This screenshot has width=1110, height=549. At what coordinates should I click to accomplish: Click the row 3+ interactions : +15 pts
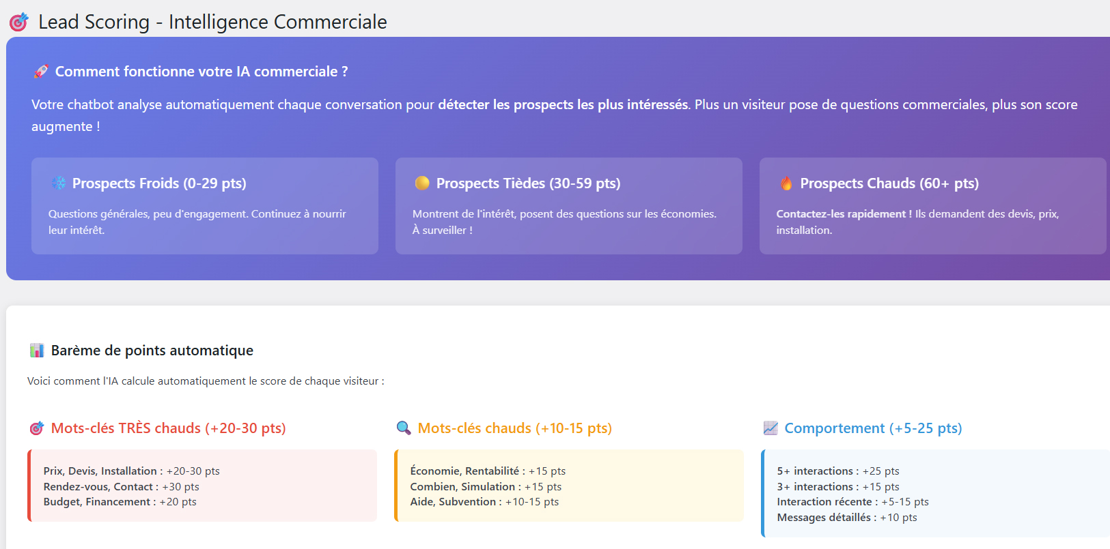pos(838,487)
